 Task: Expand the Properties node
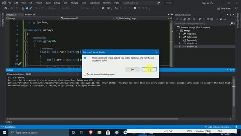pos(180,34)
